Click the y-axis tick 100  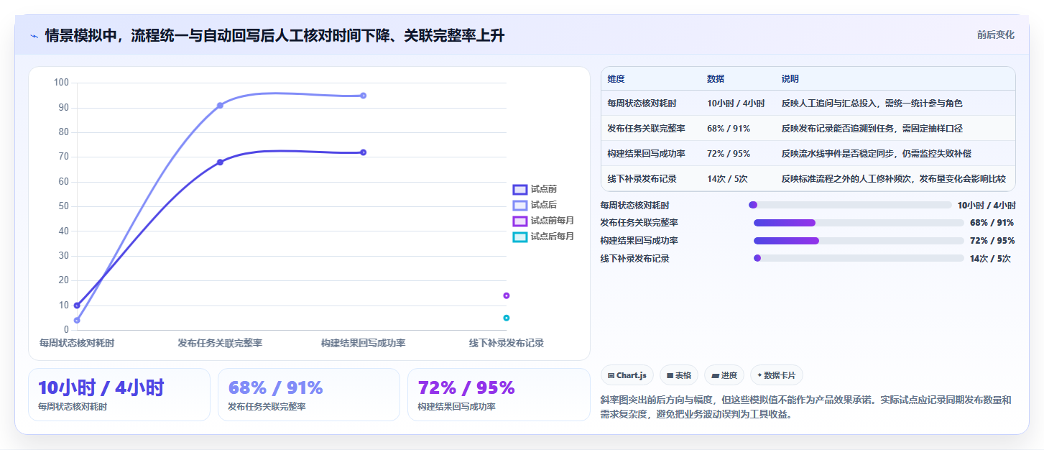click(x=61, y=83)
